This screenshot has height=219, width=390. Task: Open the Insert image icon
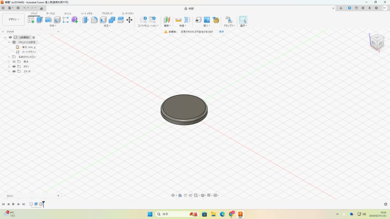coord(206,20)
